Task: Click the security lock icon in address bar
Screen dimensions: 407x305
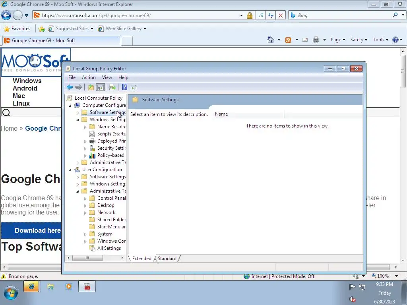Action: tap(250, 15)
